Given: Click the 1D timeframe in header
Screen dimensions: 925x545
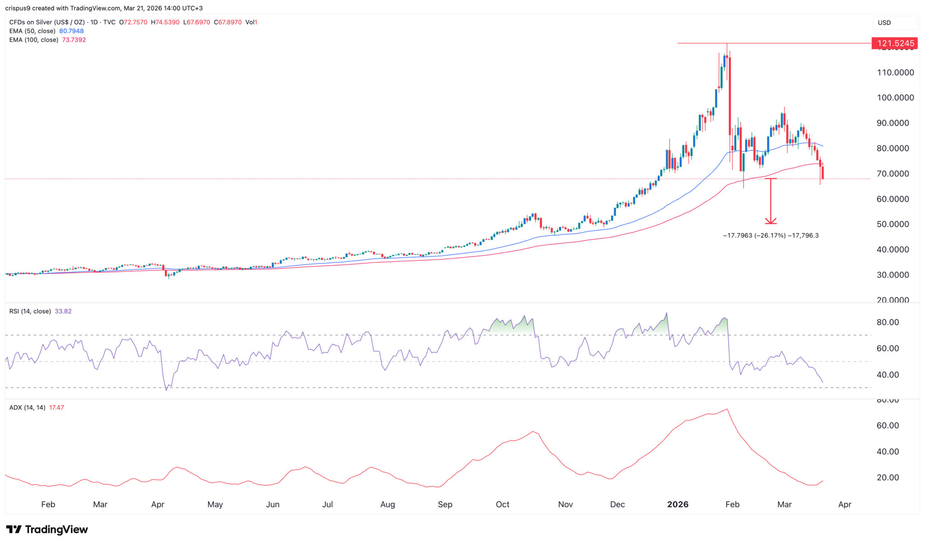Looking at the screenshot, I should (93, 22).
